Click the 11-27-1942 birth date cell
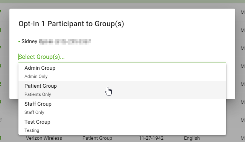Image resolution: width=245 pixels, height=142 pixels. point(151,138)
